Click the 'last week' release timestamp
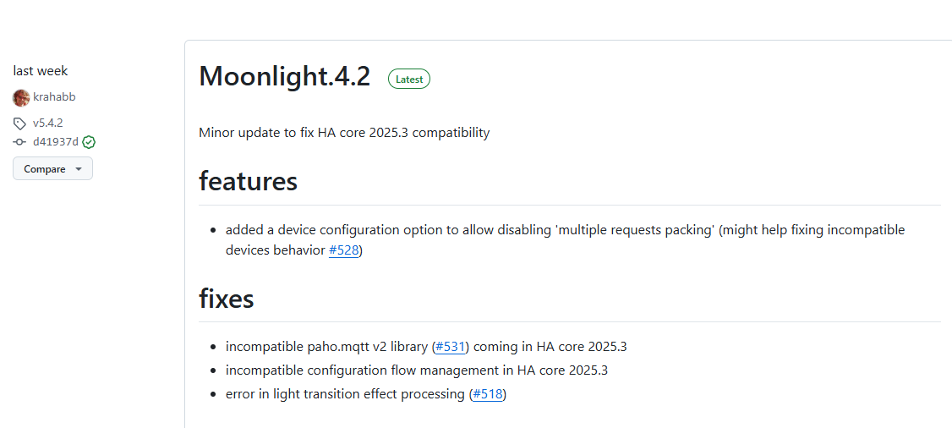The width and height of the screenshot is (952, 428). point(41,71)
